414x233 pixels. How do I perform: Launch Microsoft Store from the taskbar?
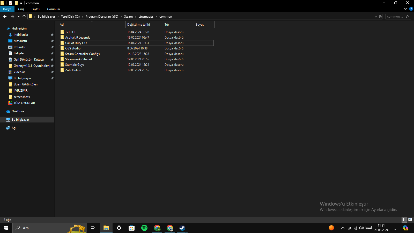(132, 228)
